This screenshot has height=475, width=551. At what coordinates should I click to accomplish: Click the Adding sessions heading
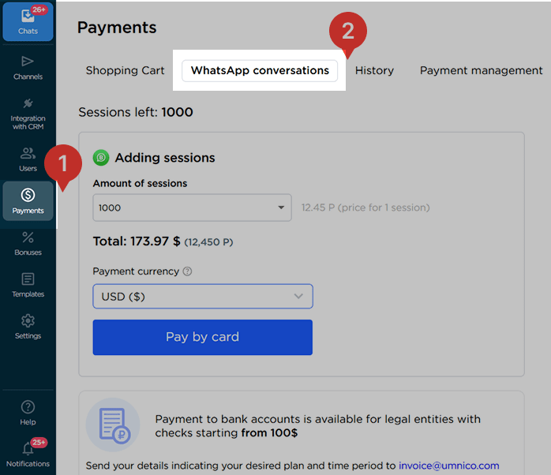coord(165,158)
